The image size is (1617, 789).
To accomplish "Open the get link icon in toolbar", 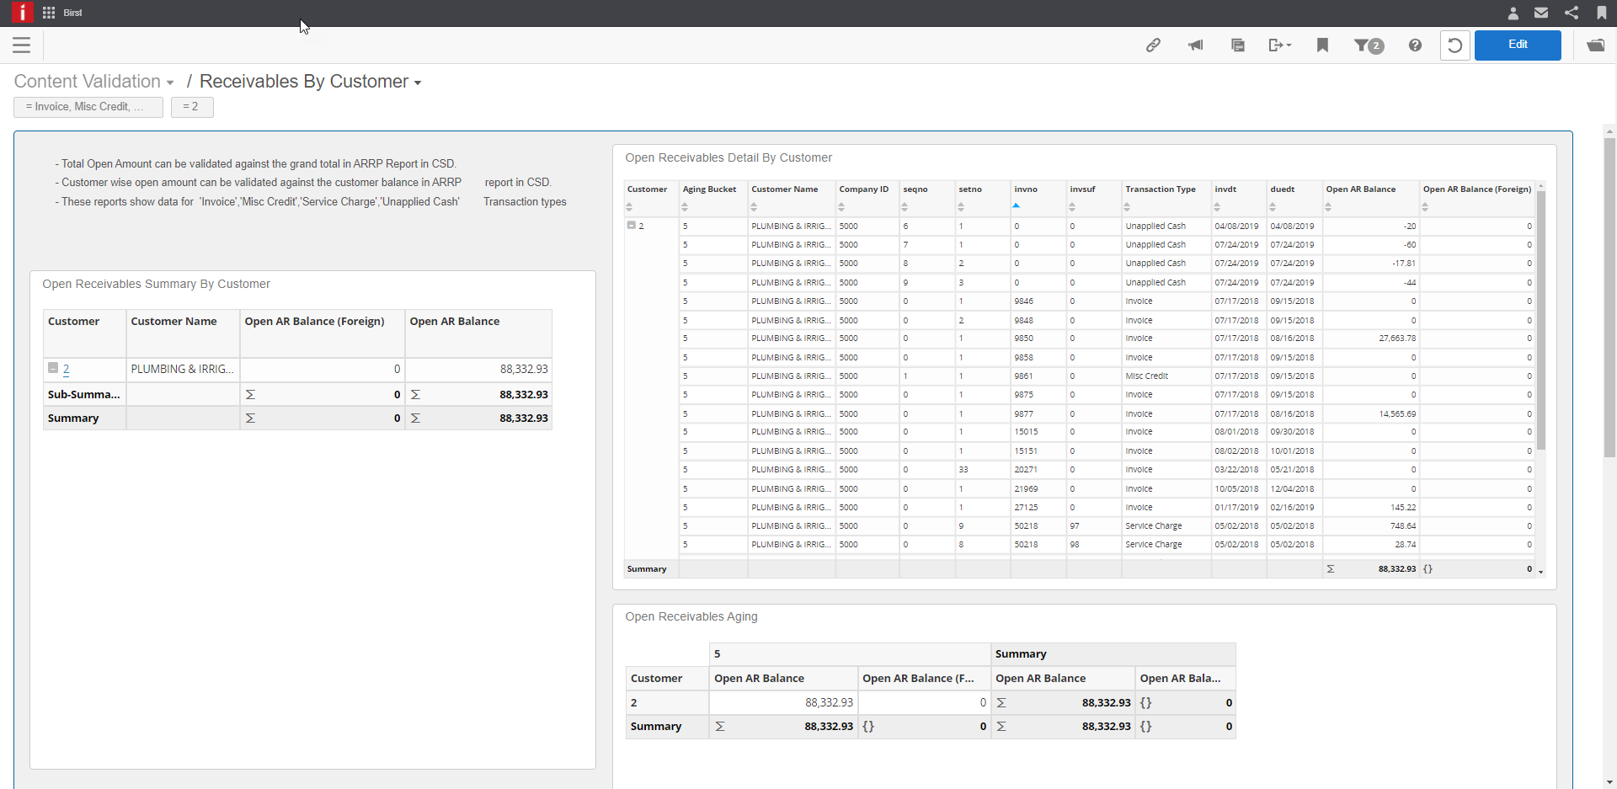I will click(x=1154, y=45).
